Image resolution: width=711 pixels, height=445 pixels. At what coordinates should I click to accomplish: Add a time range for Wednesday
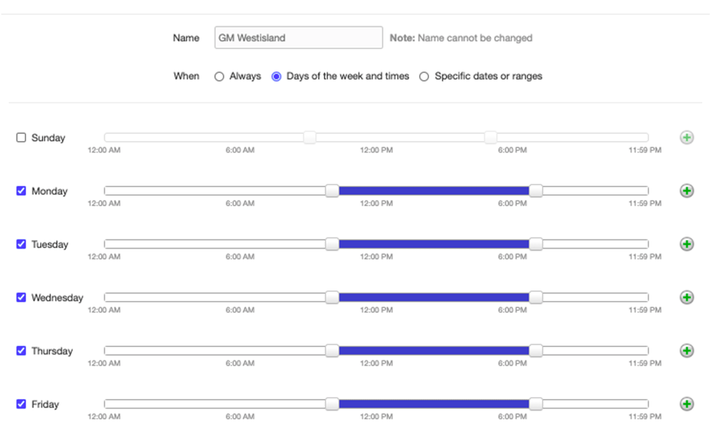687,297
